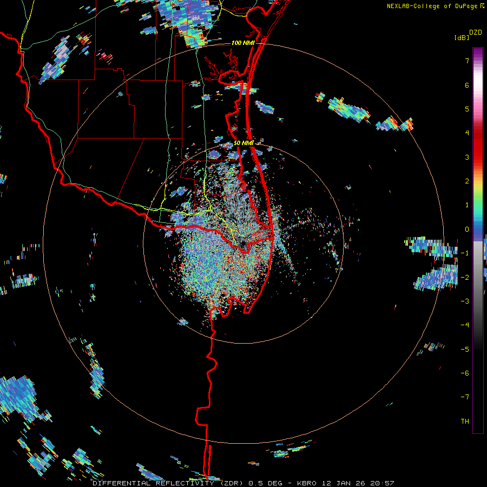Click the DZD label above the color scale
Viewport: 487px width, 487px height.
(x=476, y=32)
